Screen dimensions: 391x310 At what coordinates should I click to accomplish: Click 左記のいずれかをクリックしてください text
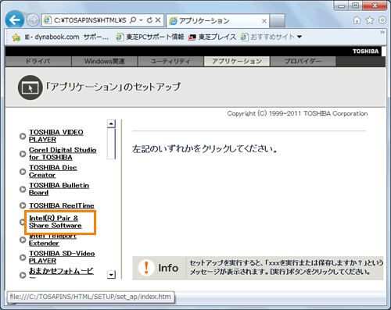(x=205, y=149)
